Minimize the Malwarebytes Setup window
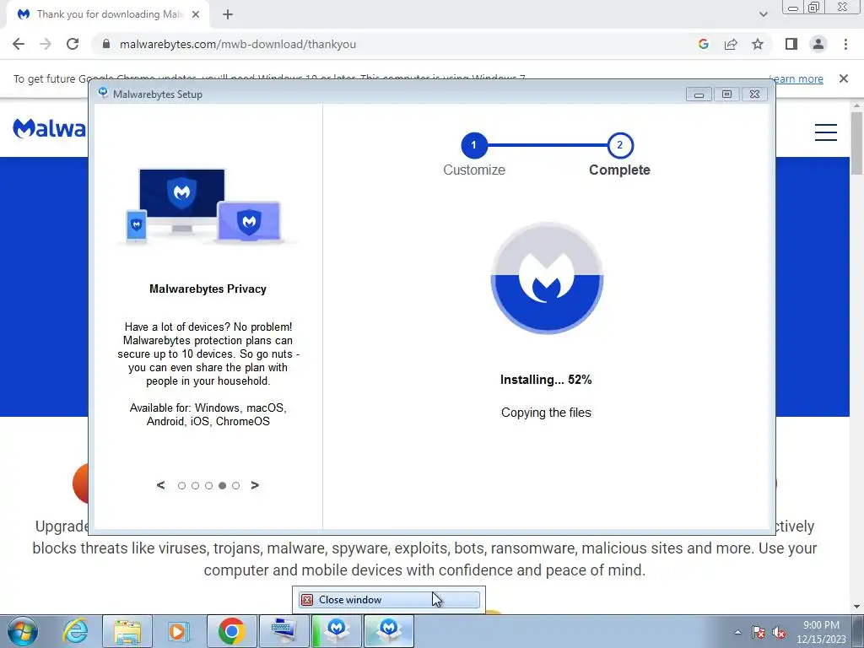 699,94
